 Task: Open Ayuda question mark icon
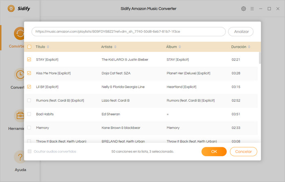point(20,157)
